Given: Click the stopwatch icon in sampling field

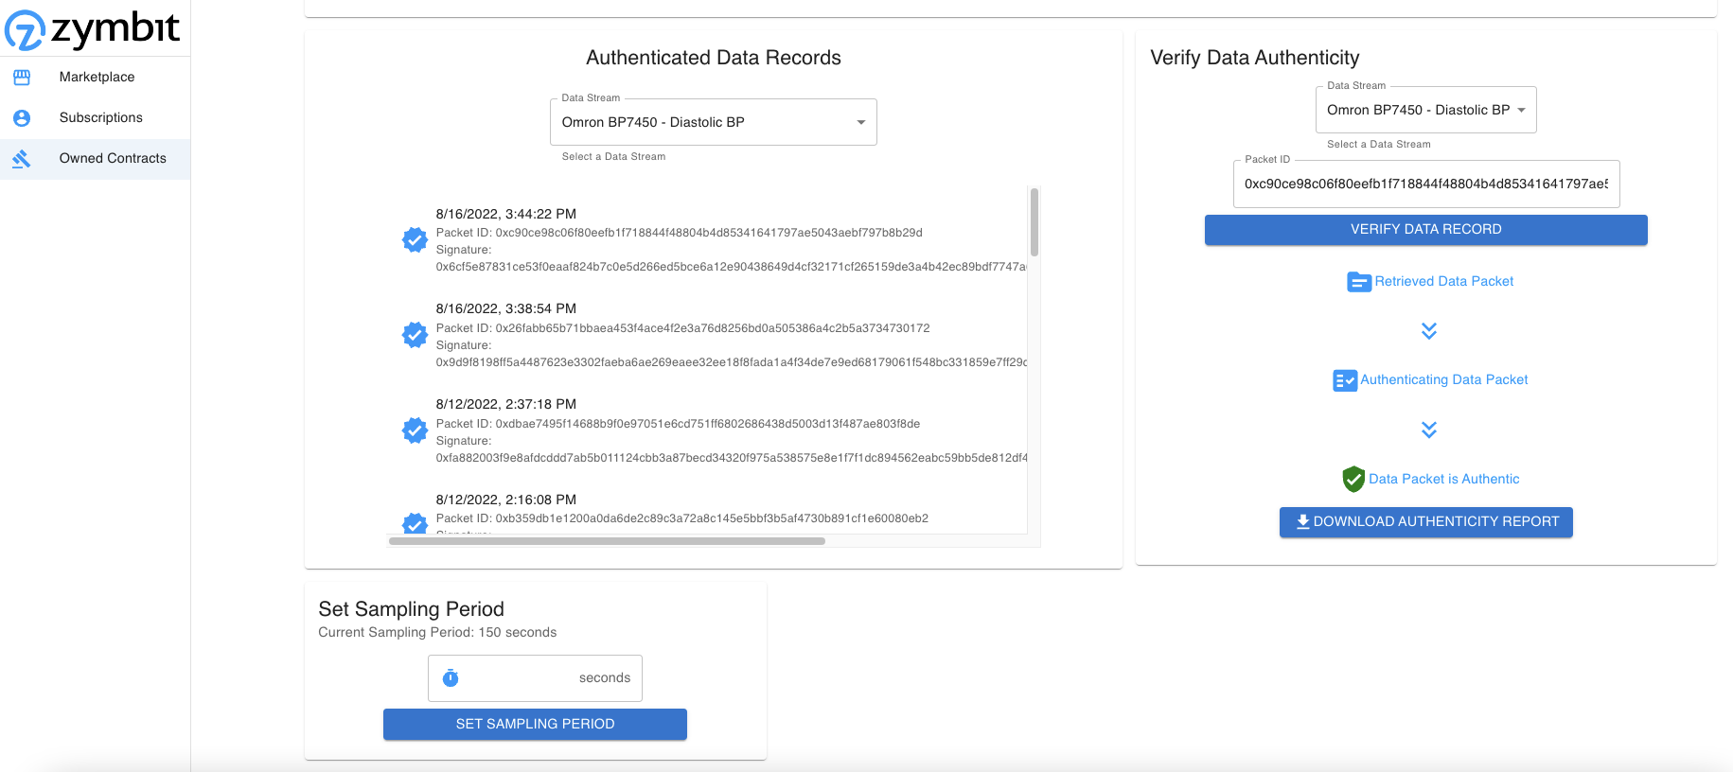Looking at the screenshot, I should (x=451, y=677).
